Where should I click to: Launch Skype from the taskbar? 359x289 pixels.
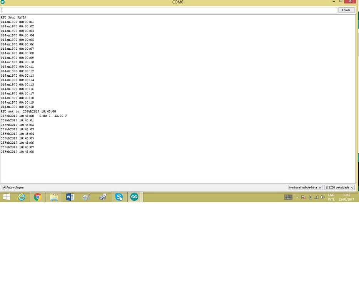[119, 197]
